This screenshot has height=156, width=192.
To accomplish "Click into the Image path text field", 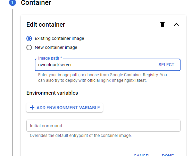I will [x=95, y=65].
